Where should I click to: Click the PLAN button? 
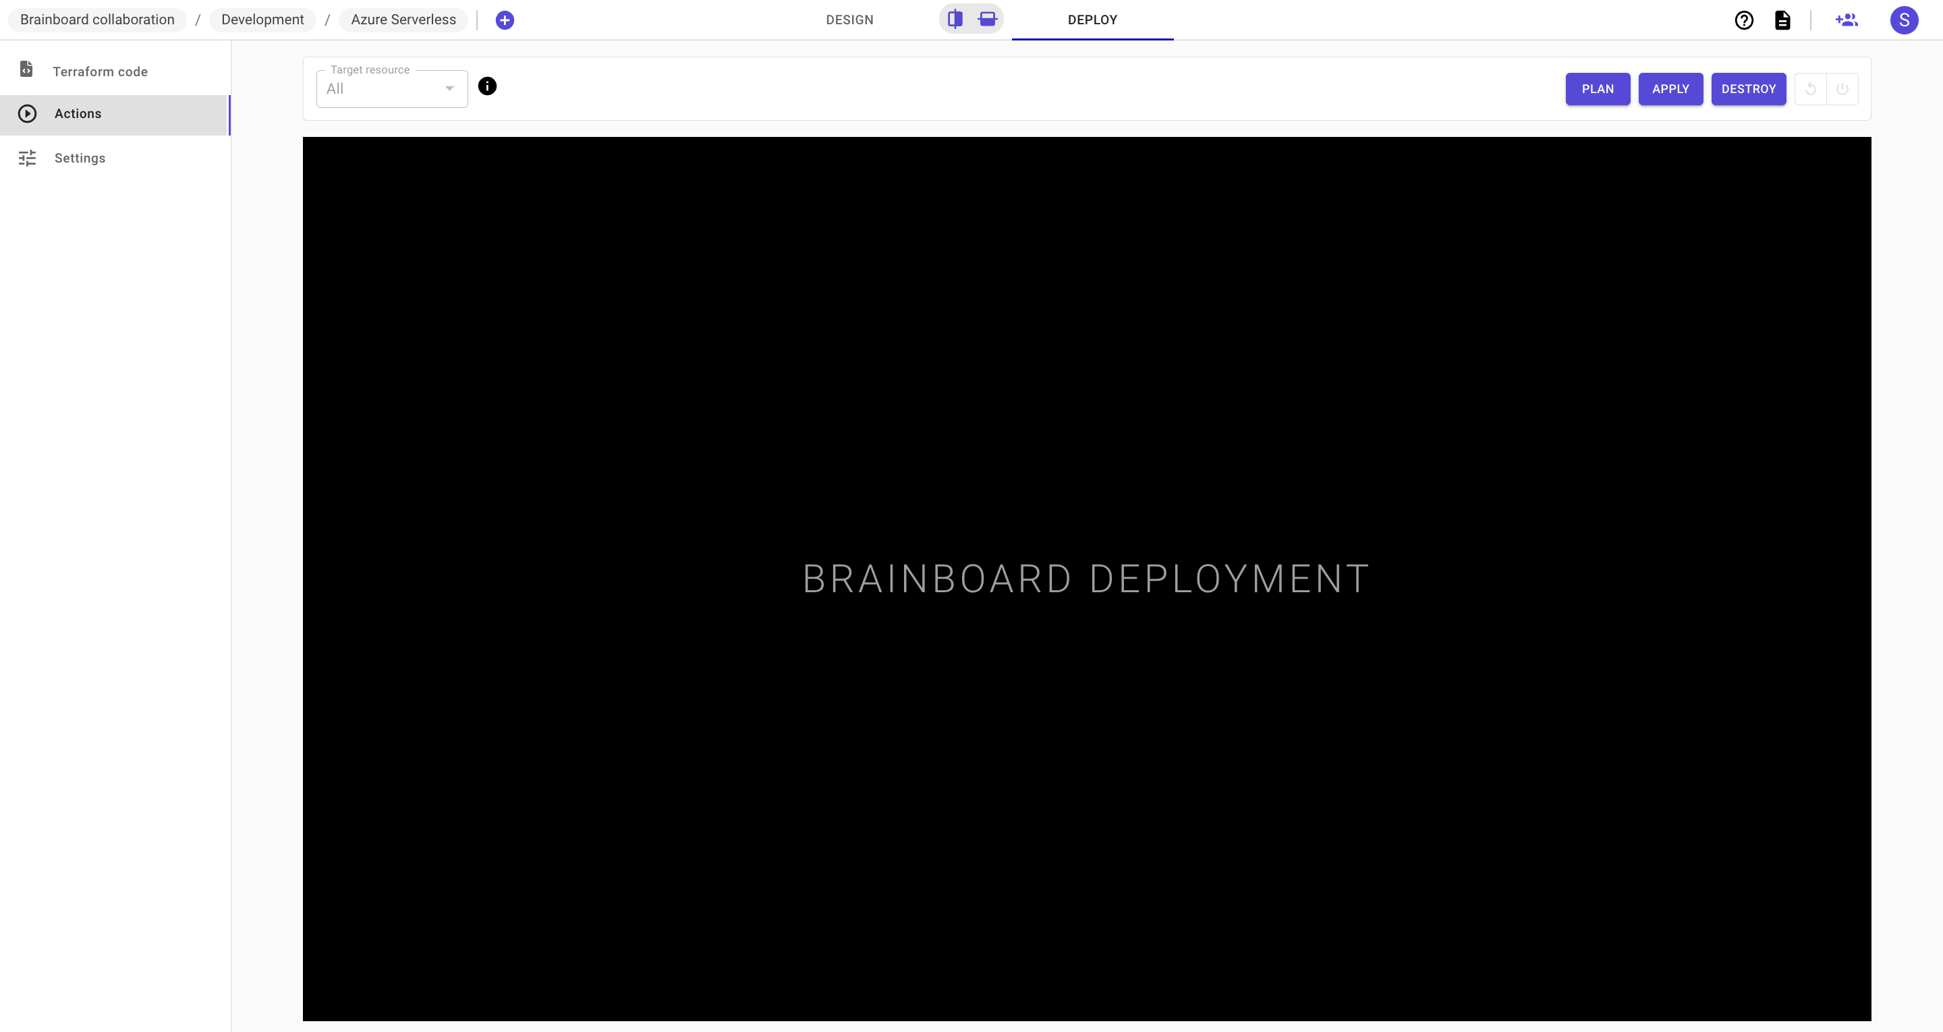(1598, 89)
